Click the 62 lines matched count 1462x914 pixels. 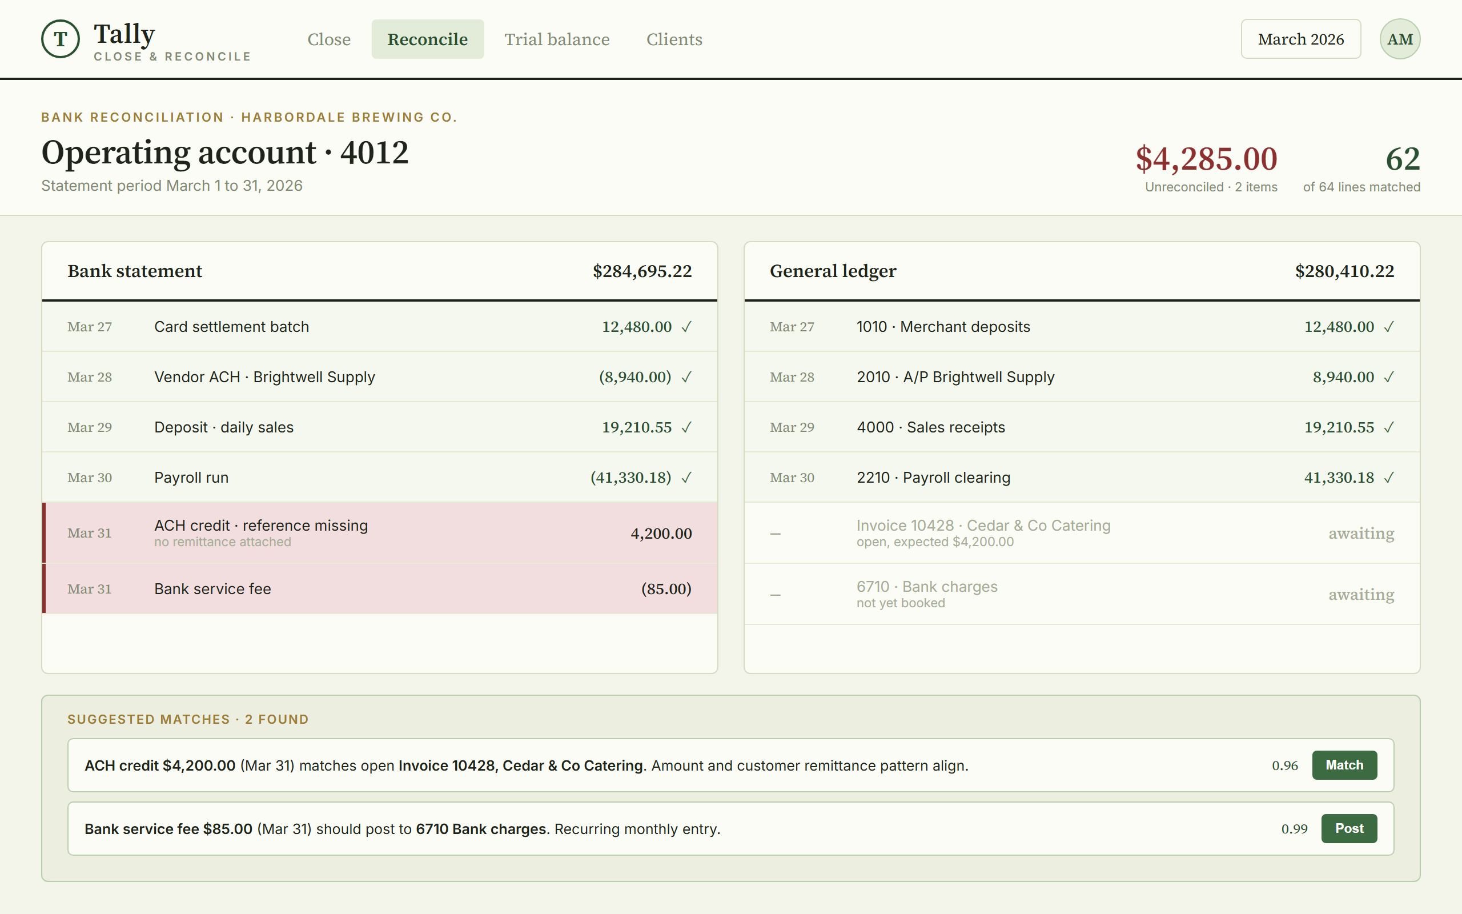click(1403, 159)
